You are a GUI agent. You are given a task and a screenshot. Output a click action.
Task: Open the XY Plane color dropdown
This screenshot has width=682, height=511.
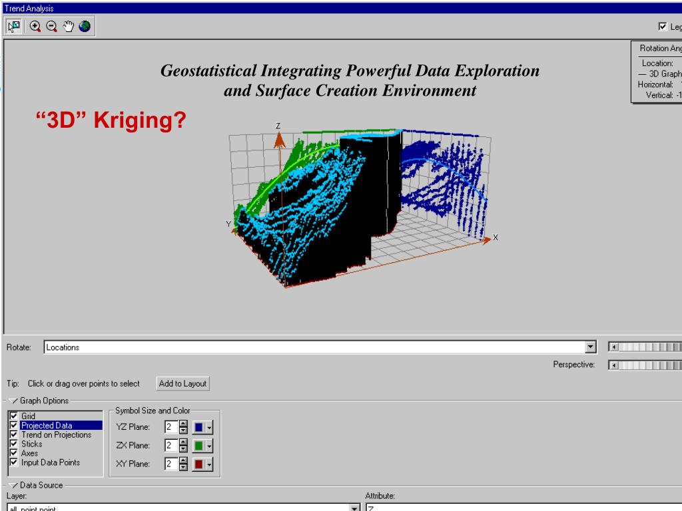tap(209, 464)
